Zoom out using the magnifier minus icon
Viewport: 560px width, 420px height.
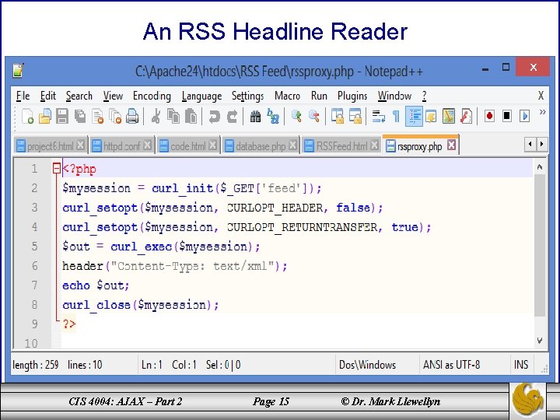pos(314,117)
